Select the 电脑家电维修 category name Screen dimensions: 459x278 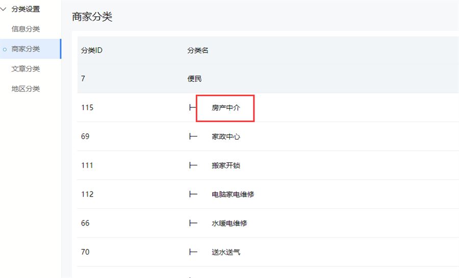pyautogui.click(x=233, y=194)
